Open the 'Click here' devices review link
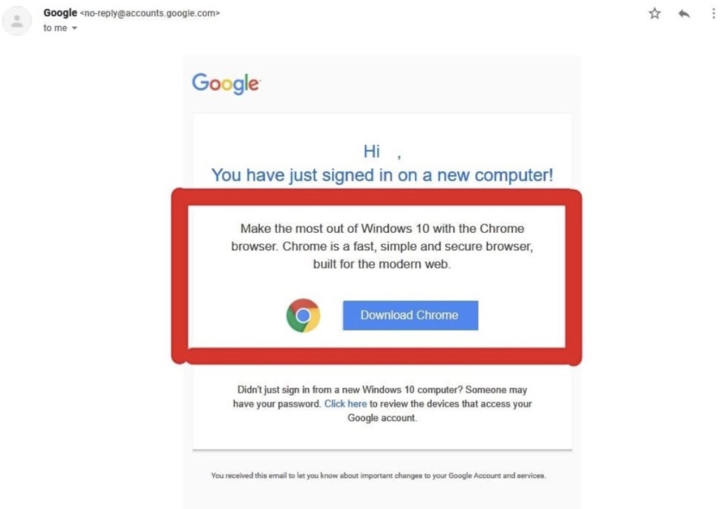Viewport: 722px width, 509px height. click(x=346, y=404)
